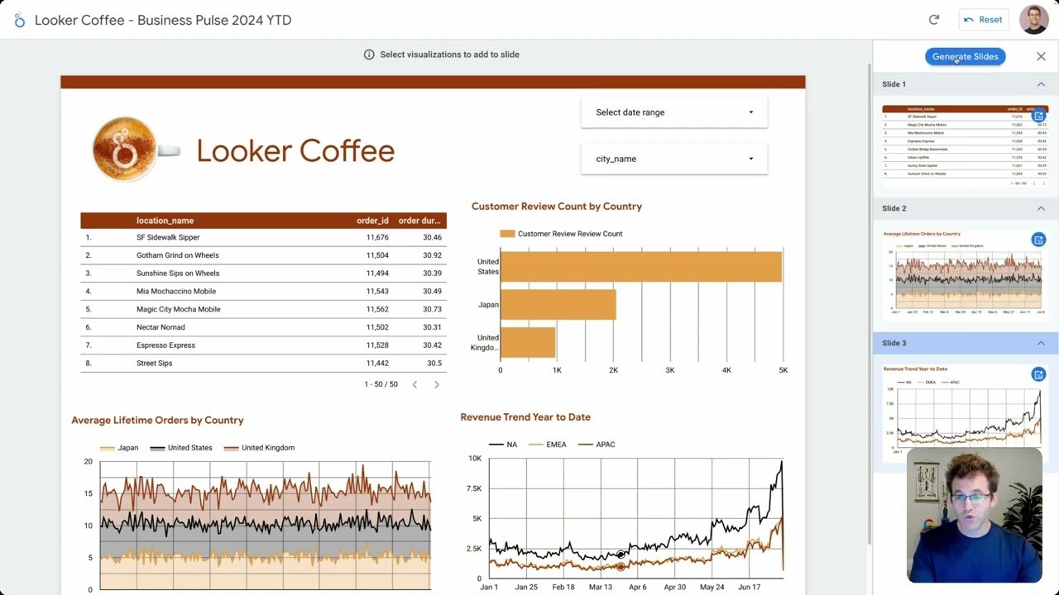The height and width of the screenshot is (595, 1059).
Task: Click the Magic City Mocha Mobile row
Action: 263,309
